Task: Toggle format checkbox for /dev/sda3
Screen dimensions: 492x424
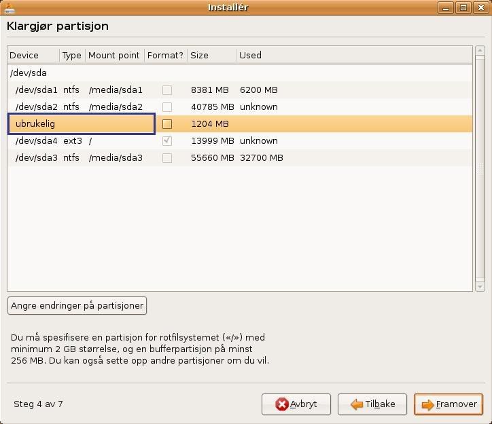Action: [167, 158]
